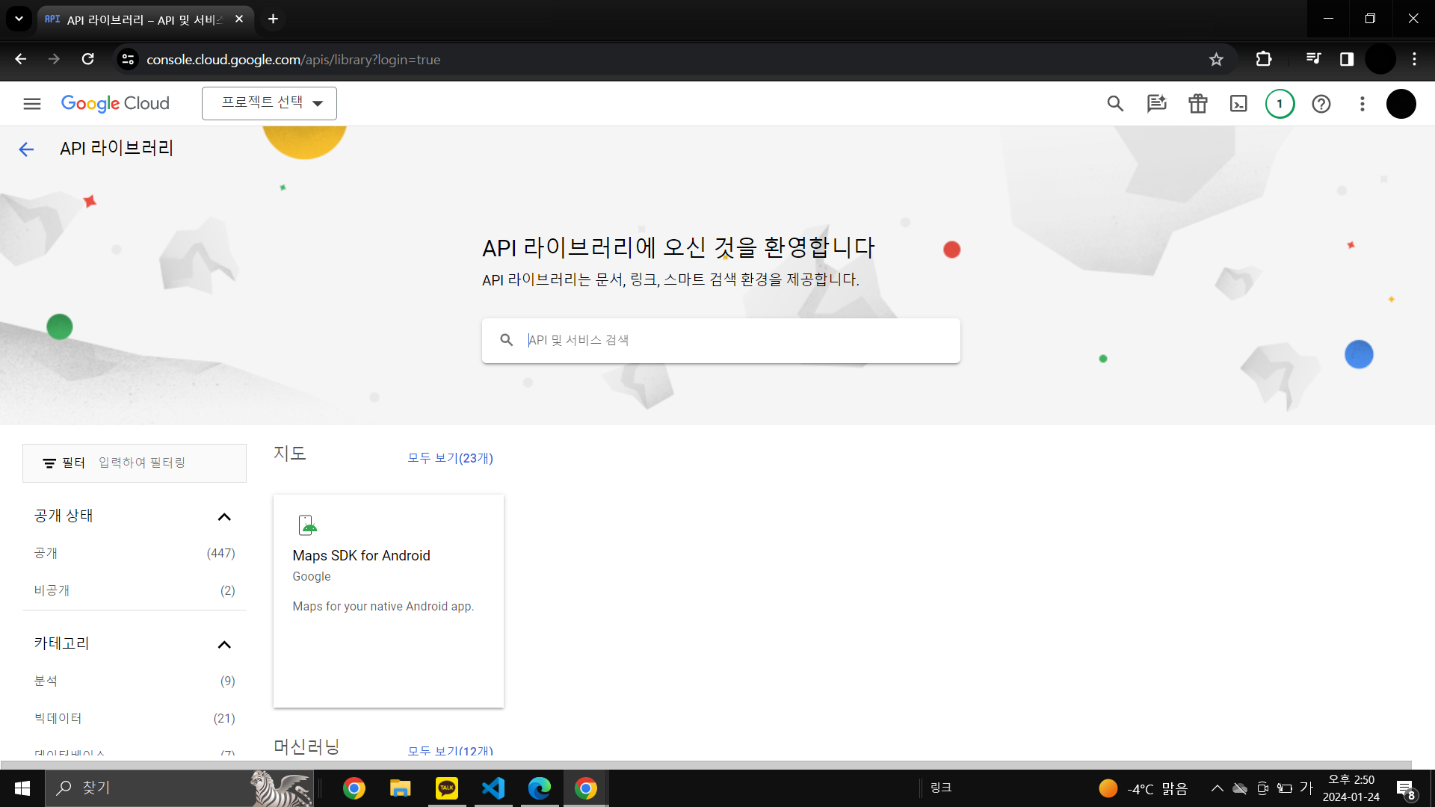The height and width of the screenshot is (807, 1435).
Task: Open the 프로젝트 선택 dropdown
Action: [x=269, y=103]
